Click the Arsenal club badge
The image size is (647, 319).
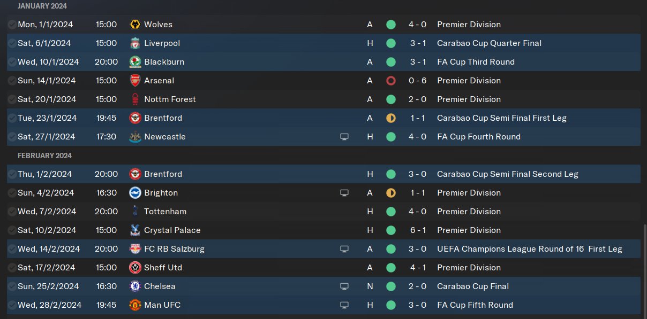(135, 81)
